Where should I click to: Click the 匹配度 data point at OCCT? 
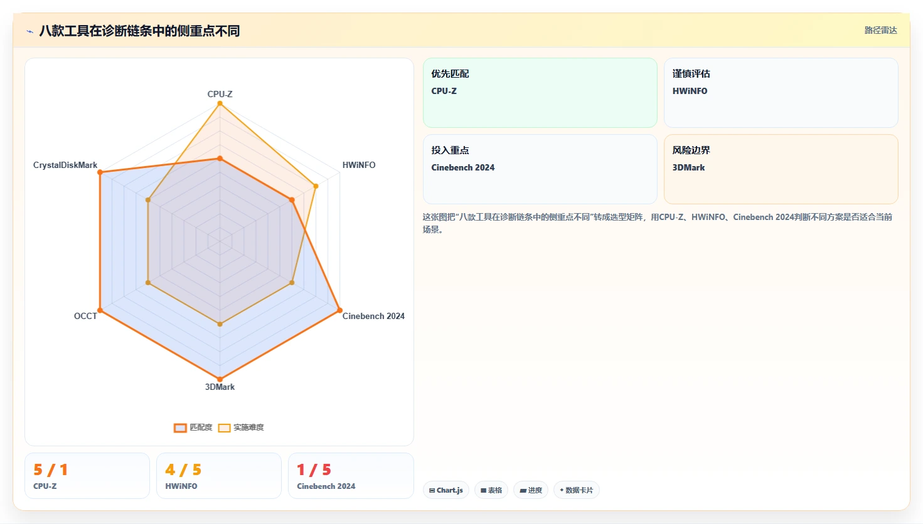click(x=100, y=310)
